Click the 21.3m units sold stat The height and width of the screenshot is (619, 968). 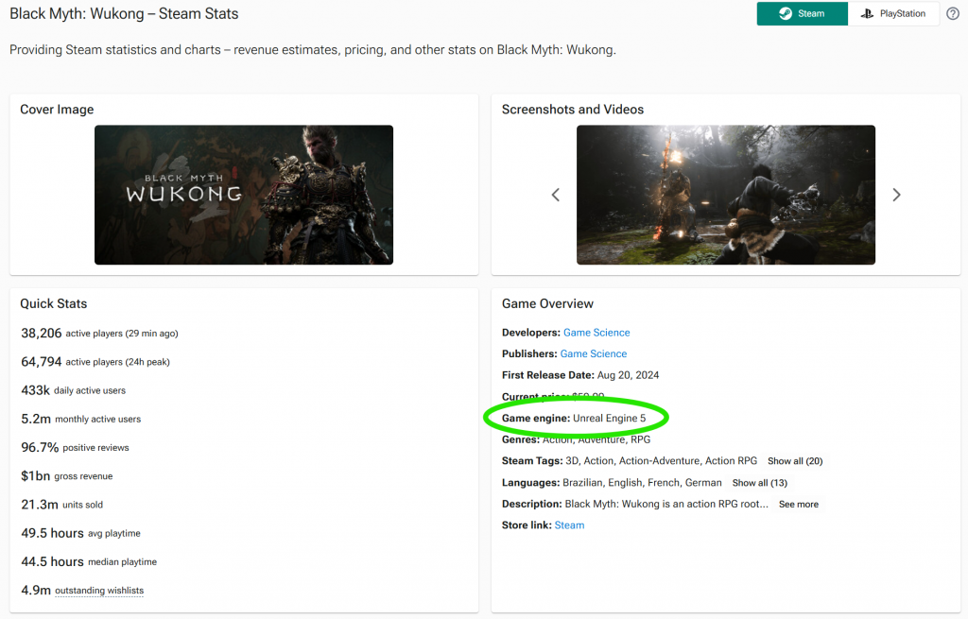click(61, 505)
